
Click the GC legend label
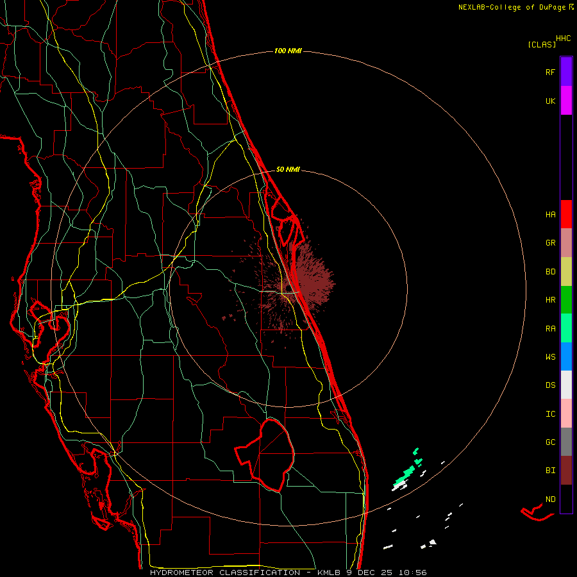pyautogui.click(x=550, y=442)
